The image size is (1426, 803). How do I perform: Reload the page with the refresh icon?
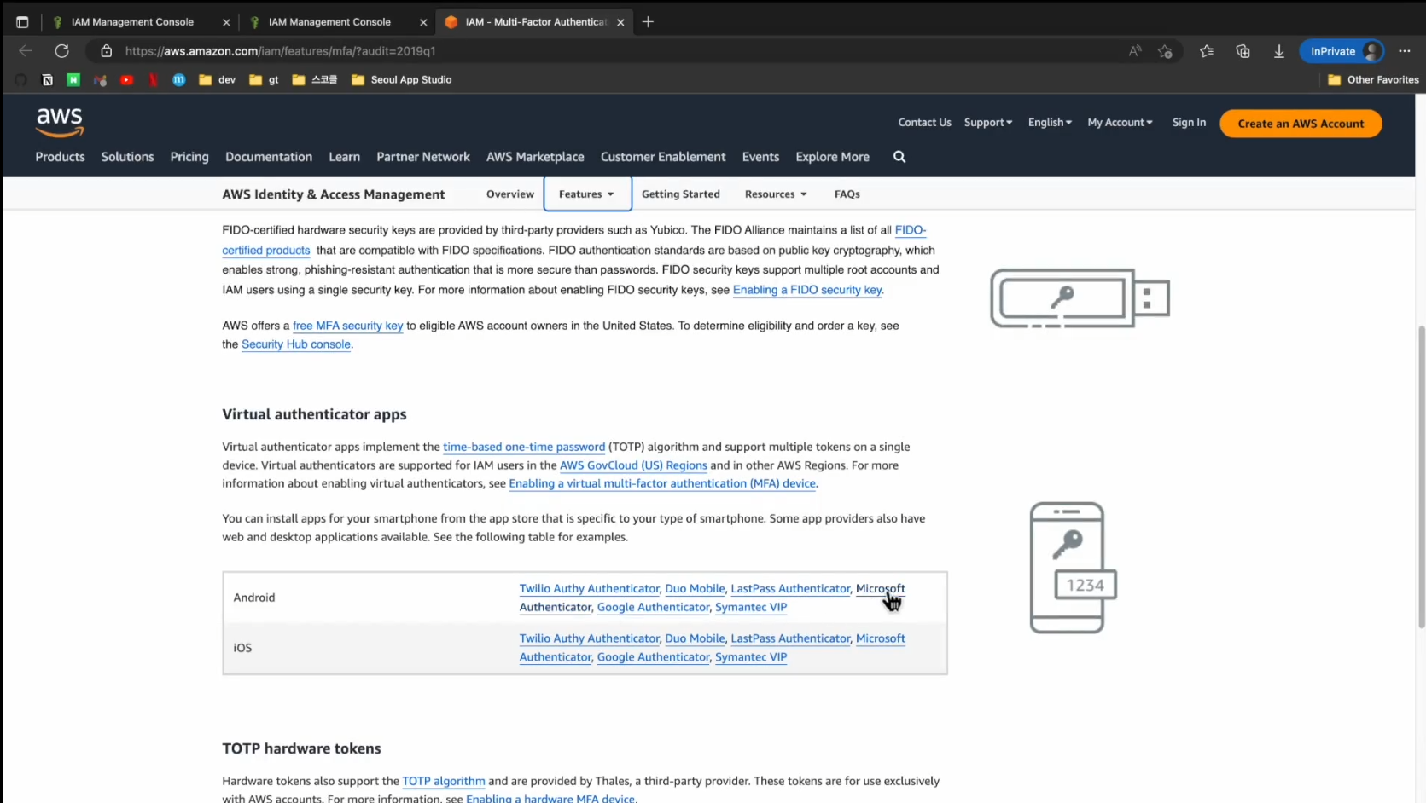[61, 51]
